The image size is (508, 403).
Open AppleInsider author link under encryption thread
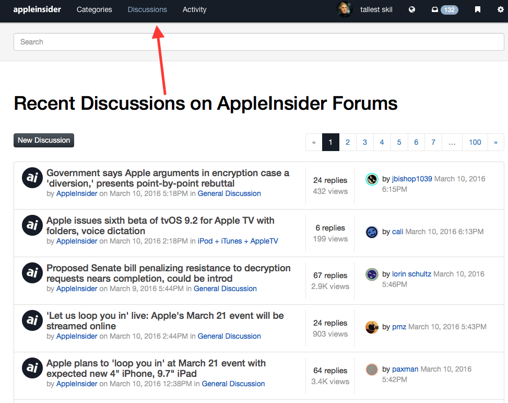tap(77, 193)
